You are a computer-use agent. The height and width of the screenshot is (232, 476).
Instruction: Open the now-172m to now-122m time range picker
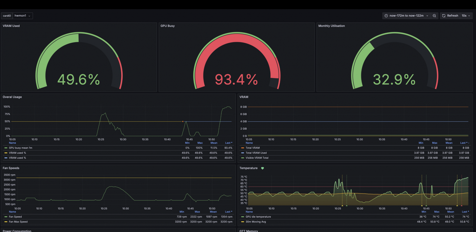406,16
